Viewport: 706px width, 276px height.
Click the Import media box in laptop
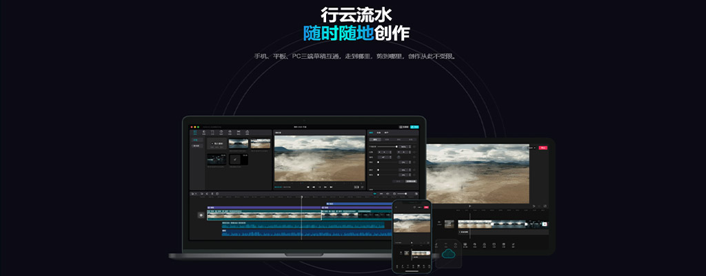pyautogui.click(x=217, y=144)
